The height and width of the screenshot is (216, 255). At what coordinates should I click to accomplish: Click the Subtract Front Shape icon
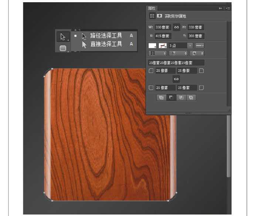(171, 98)
